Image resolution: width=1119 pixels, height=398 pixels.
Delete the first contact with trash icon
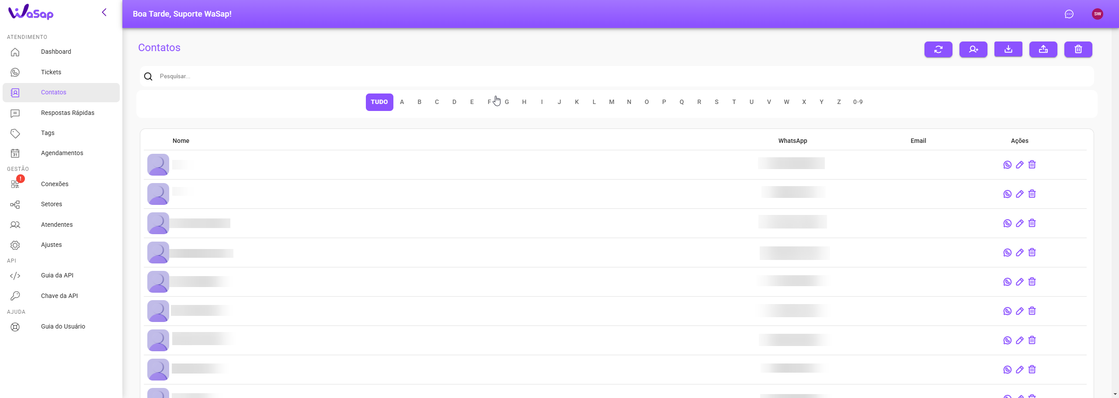pos(1032,165)
